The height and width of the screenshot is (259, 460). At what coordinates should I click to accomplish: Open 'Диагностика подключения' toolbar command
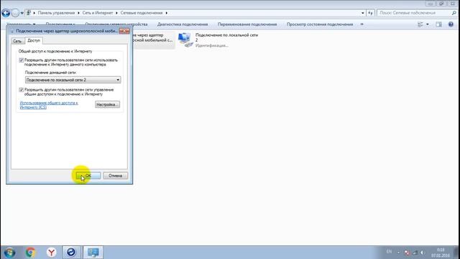click(x=183, y=24)
